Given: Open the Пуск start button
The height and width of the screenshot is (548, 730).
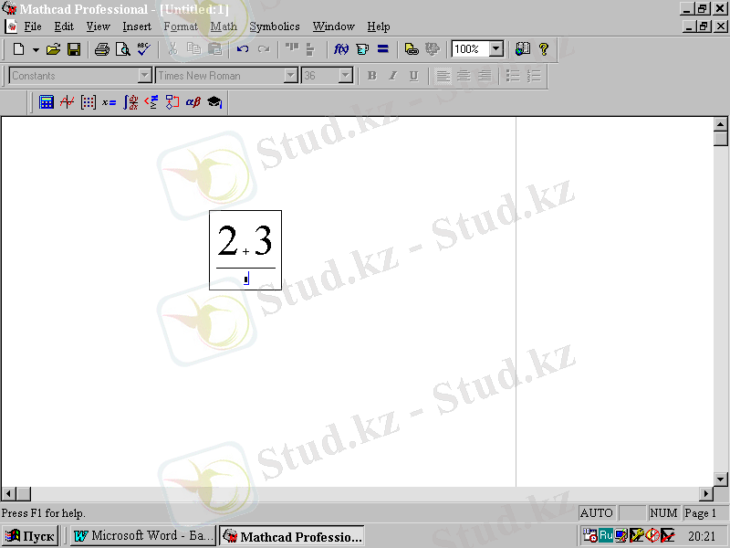Looking at the screenshot, I should tap(30, 536).
